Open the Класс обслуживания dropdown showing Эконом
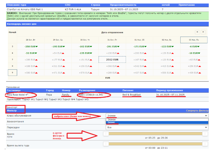214x152 pixels. pos(157,116)
